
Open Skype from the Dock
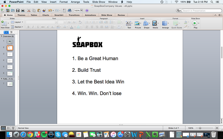click(x=58, y=135)
